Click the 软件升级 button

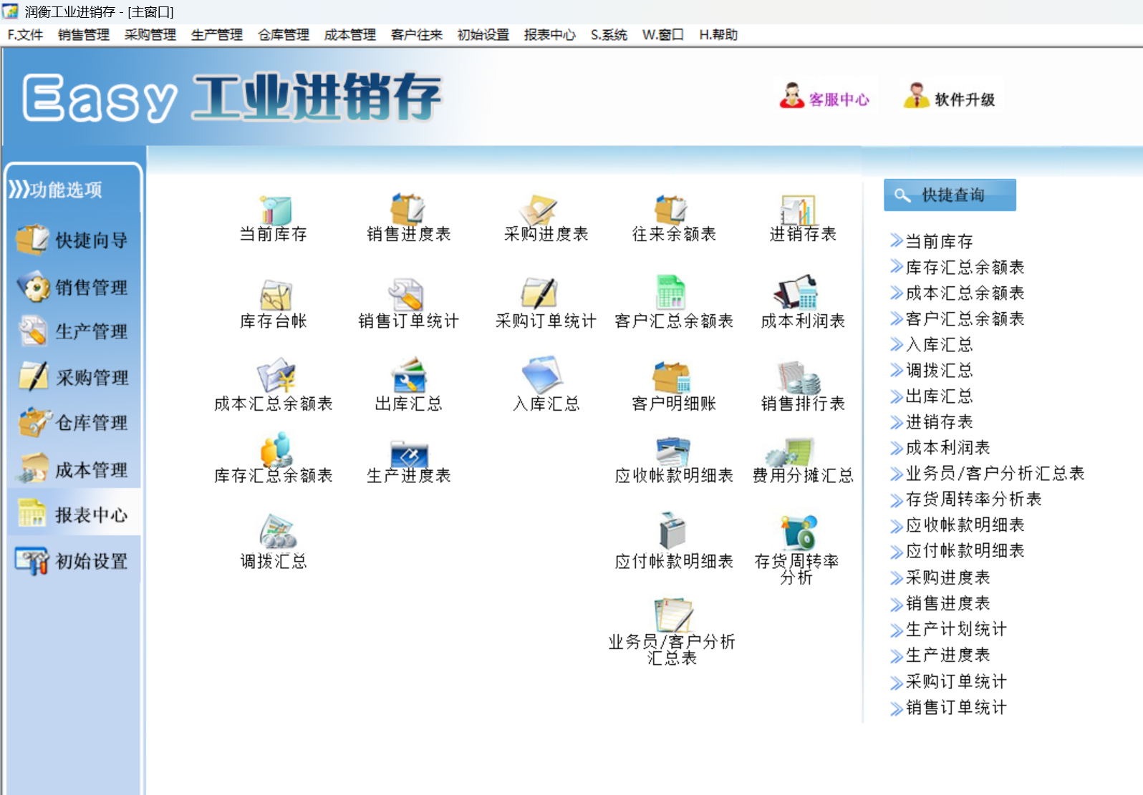[x=950, y=97]
